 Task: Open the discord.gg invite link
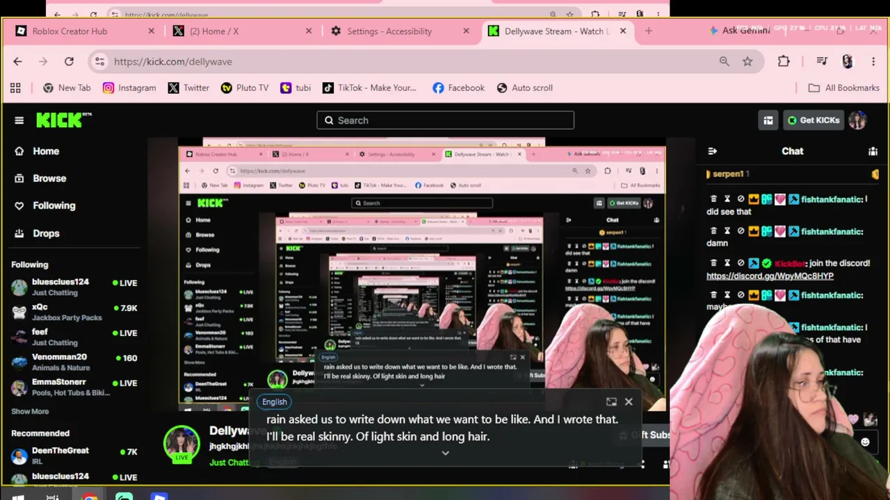click(770, 276)
